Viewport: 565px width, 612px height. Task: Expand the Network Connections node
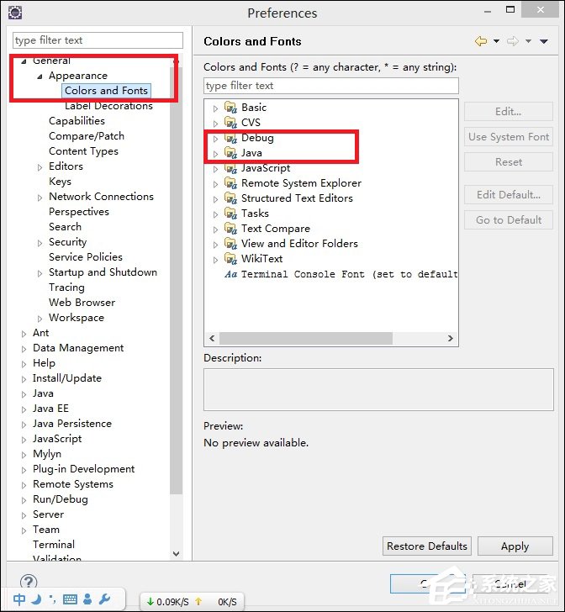(40, 198)
